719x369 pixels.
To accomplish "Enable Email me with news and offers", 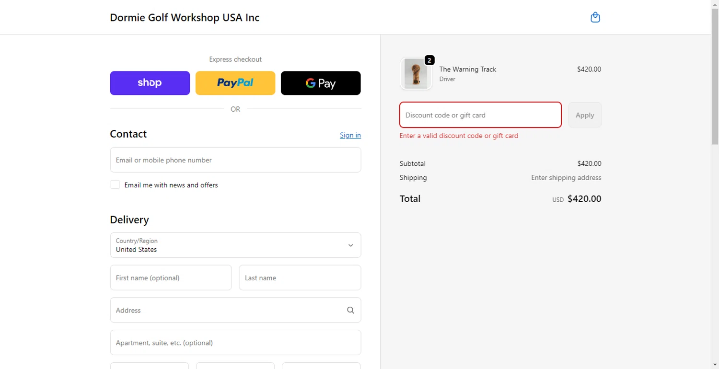I will point(115,184).
